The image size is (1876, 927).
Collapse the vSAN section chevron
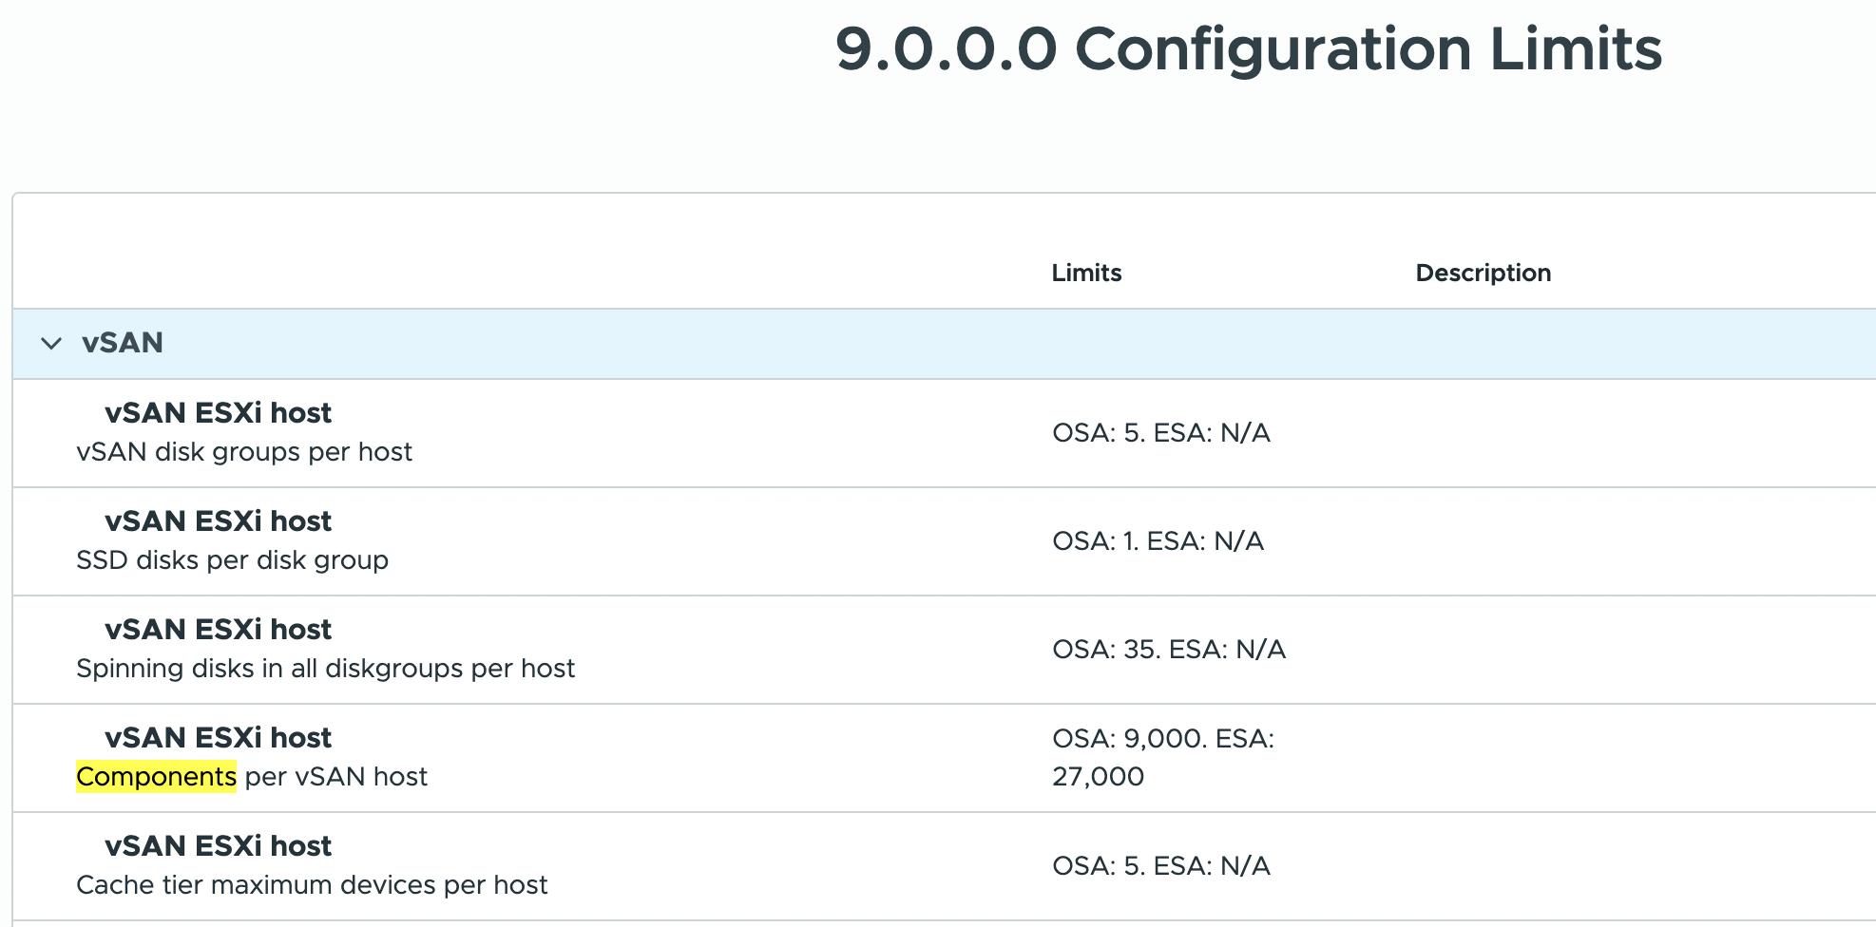point(51,343)
